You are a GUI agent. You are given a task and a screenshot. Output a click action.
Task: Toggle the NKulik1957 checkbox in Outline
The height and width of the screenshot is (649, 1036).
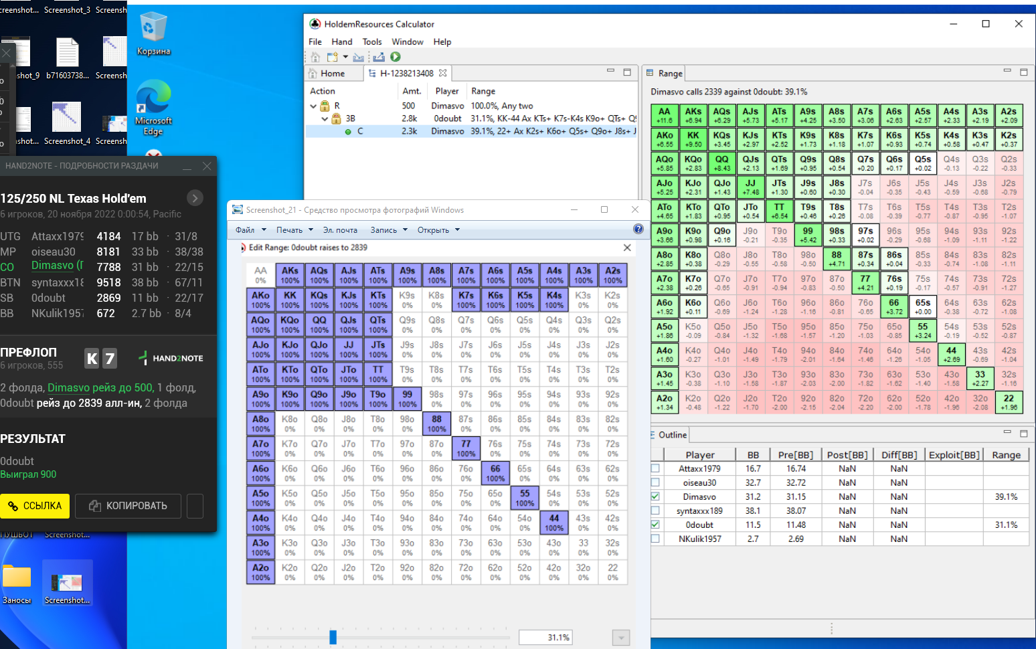pos(655,539)
